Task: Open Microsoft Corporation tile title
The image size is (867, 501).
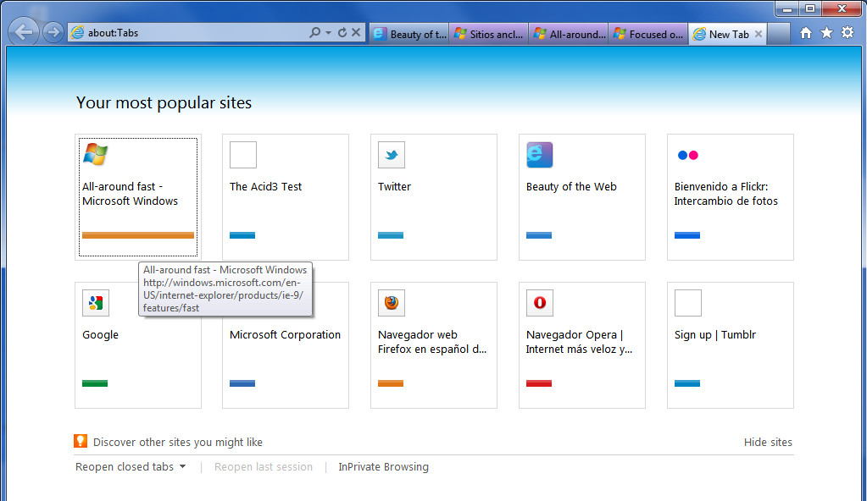Action: [285, 335]
